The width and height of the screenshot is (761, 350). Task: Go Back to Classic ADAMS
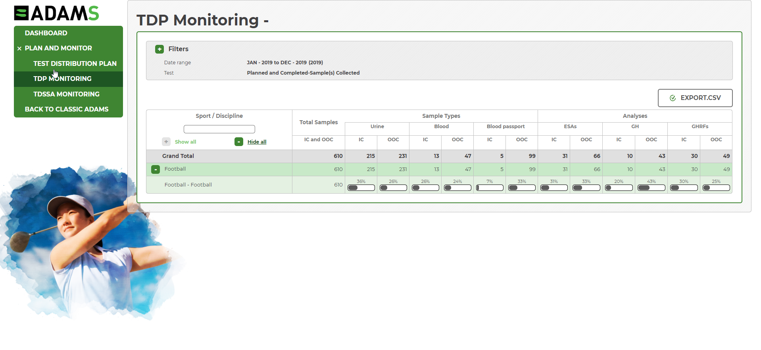67,109
